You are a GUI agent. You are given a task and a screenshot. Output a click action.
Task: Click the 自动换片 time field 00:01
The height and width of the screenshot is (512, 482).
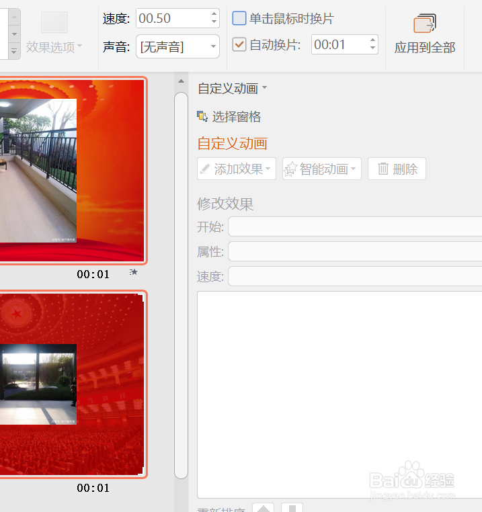pos(340,44)
